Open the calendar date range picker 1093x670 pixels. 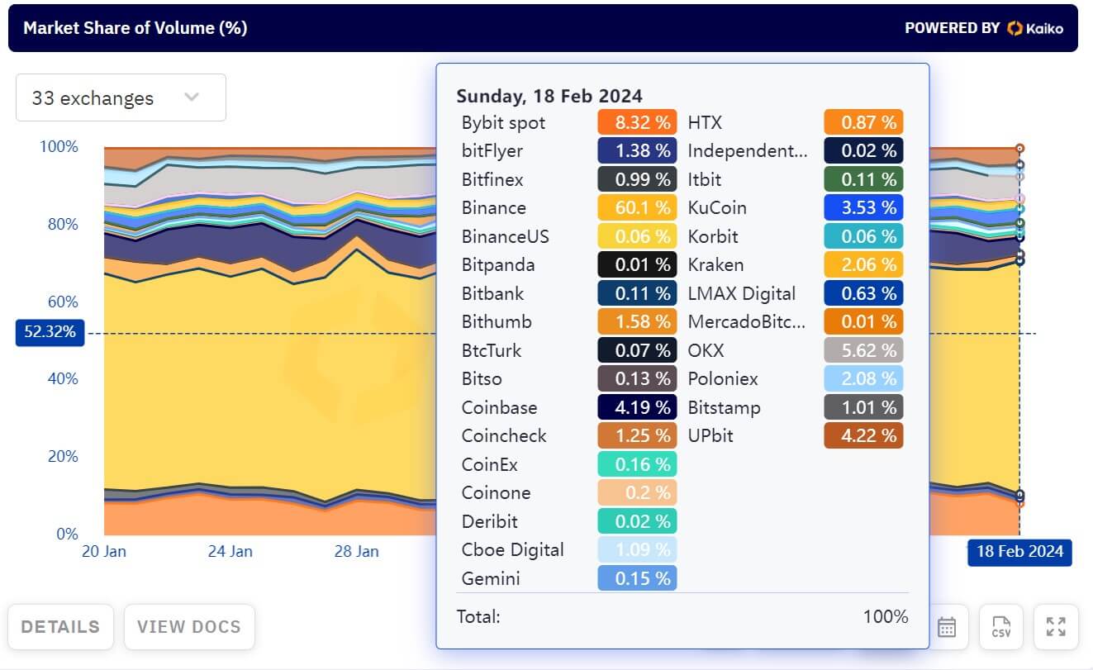click(947, 627)
